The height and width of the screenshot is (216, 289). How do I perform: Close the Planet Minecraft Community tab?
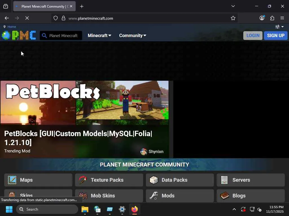(x=71, y=6)
